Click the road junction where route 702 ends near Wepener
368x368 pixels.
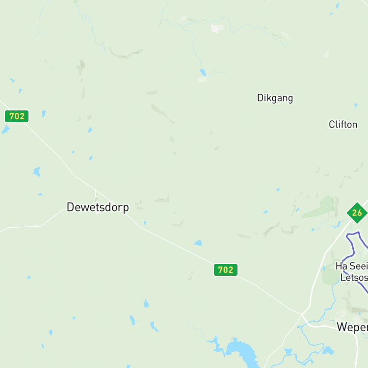(x=301, y=314)
